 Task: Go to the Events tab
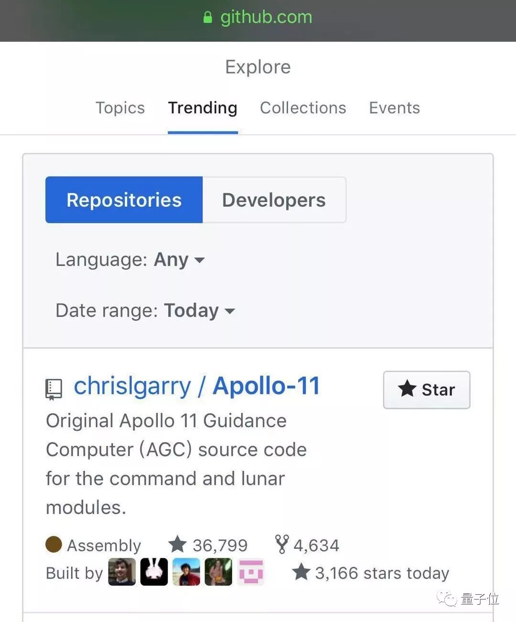click(x=395, y=108)
